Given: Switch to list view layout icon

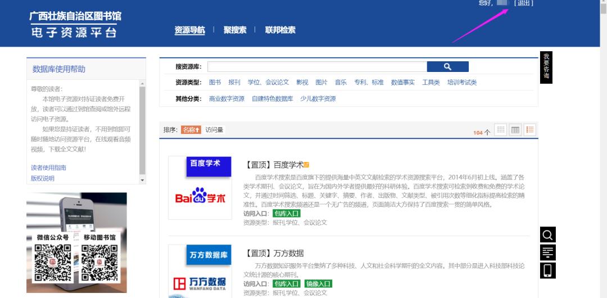Looking at the screenshot, I should click(530, 130).
